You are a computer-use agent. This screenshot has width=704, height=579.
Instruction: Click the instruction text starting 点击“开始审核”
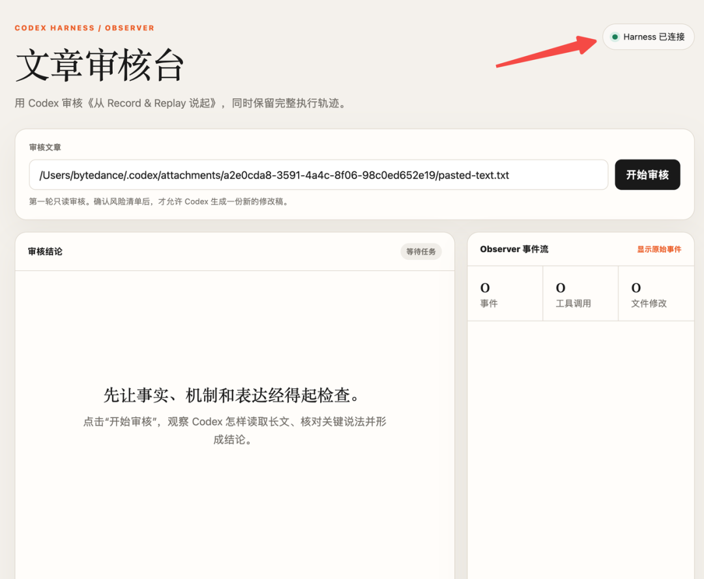pyautogui.click(x=235, y=431)
